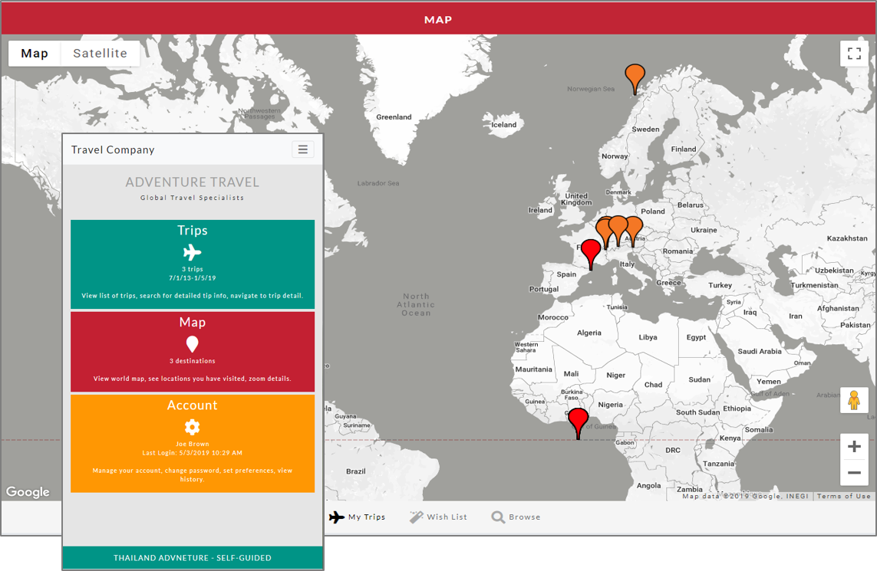Click the orange map pin over Norway

(x=635, y=77)
